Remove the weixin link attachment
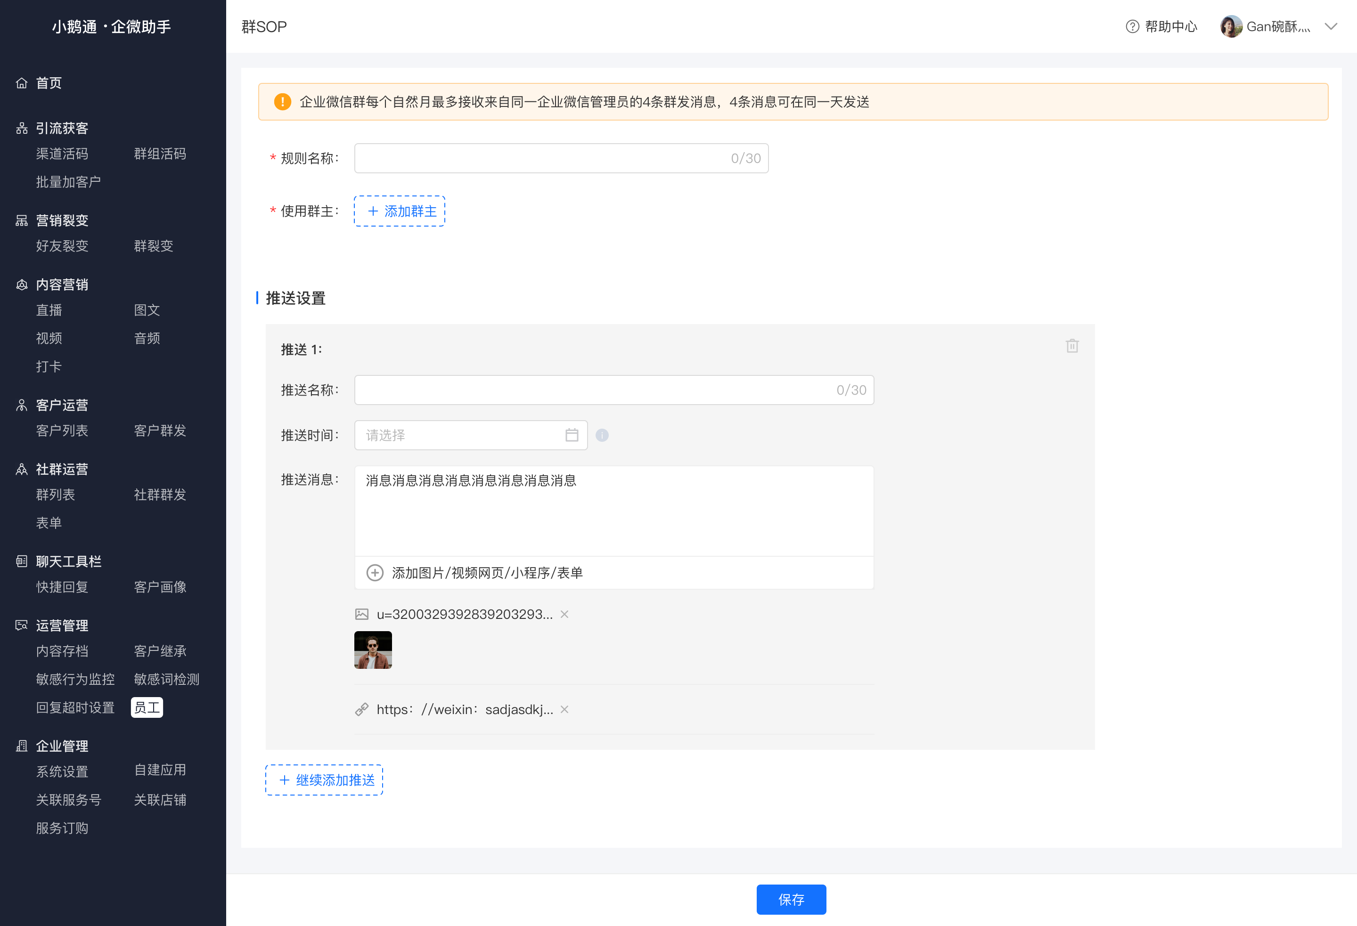Screen dimensions: 1357x926 564,709
